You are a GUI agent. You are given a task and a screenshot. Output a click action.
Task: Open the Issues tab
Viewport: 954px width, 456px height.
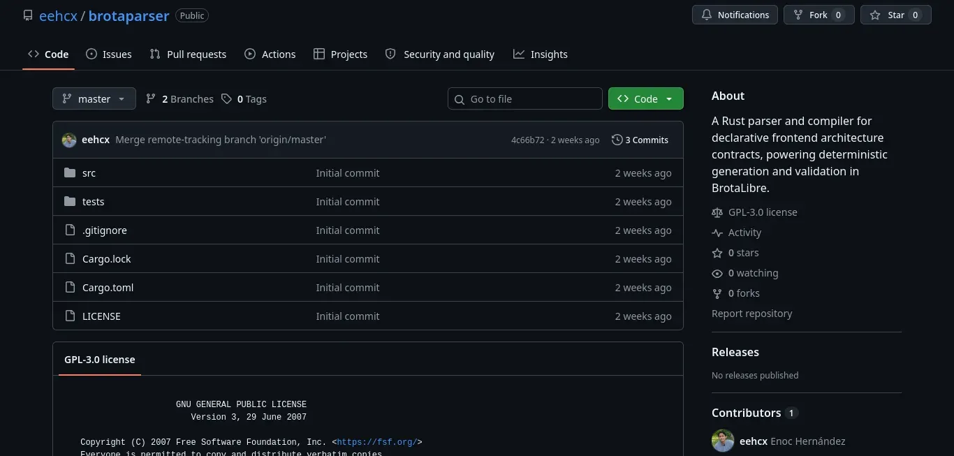[109, 54]
